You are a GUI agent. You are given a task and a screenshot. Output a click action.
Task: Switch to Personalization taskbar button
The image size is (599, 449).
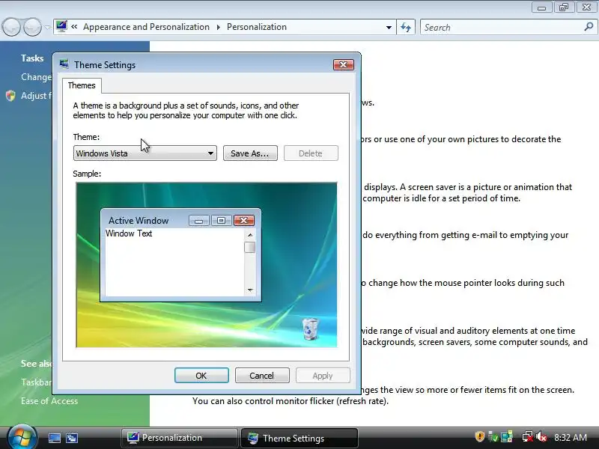tap(180, 438)
